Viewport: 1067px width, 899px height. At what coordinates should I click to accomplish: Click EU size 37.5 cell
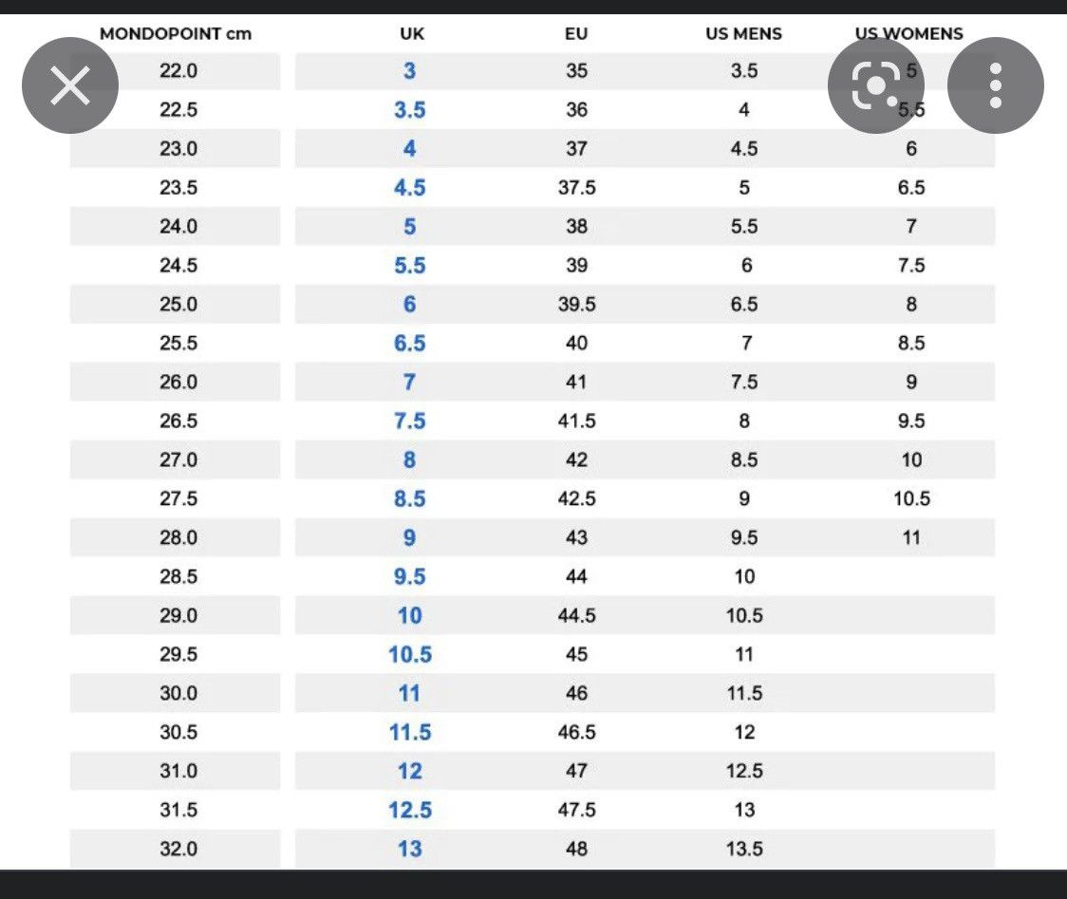[576, 187]
